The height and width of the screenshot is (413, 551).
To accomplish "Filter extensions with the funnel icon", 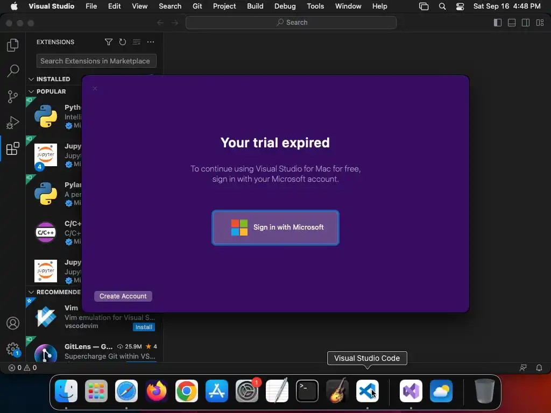I will click(109, 42).
